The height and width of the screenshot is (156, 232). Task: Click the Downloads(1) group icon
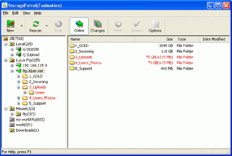(x=12, y=130)
